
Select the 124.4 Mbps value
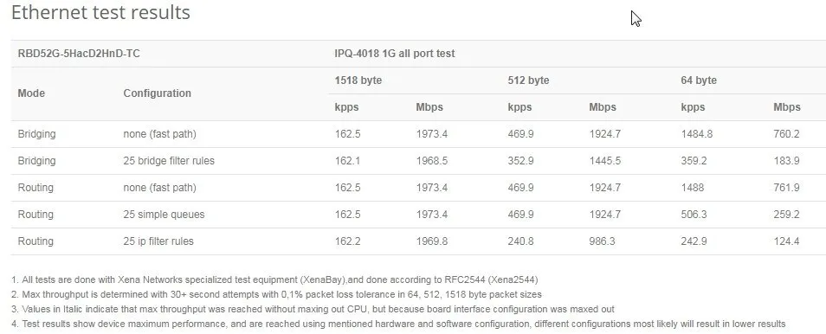(786, 241)
